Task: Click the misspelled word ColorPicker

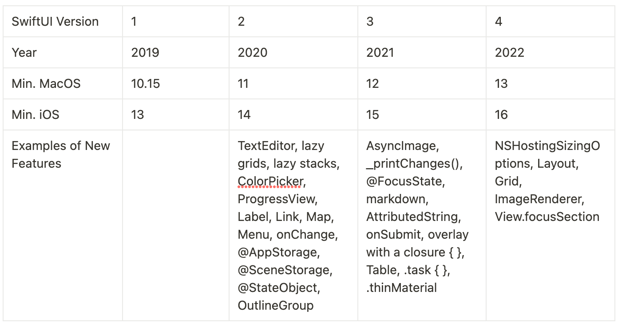Action: tap(270, 181)
